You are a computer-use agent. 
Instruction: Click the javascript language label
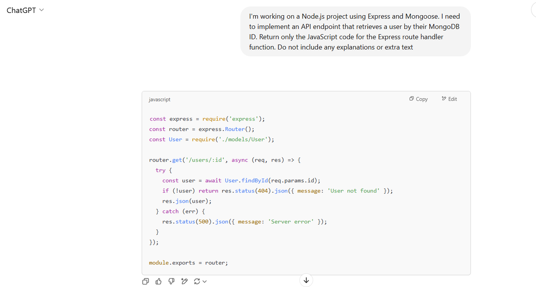[x=159, y=100]
